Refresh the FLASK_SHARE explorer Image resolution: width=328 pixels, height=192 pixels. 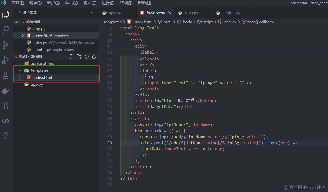tap(87, 56)
